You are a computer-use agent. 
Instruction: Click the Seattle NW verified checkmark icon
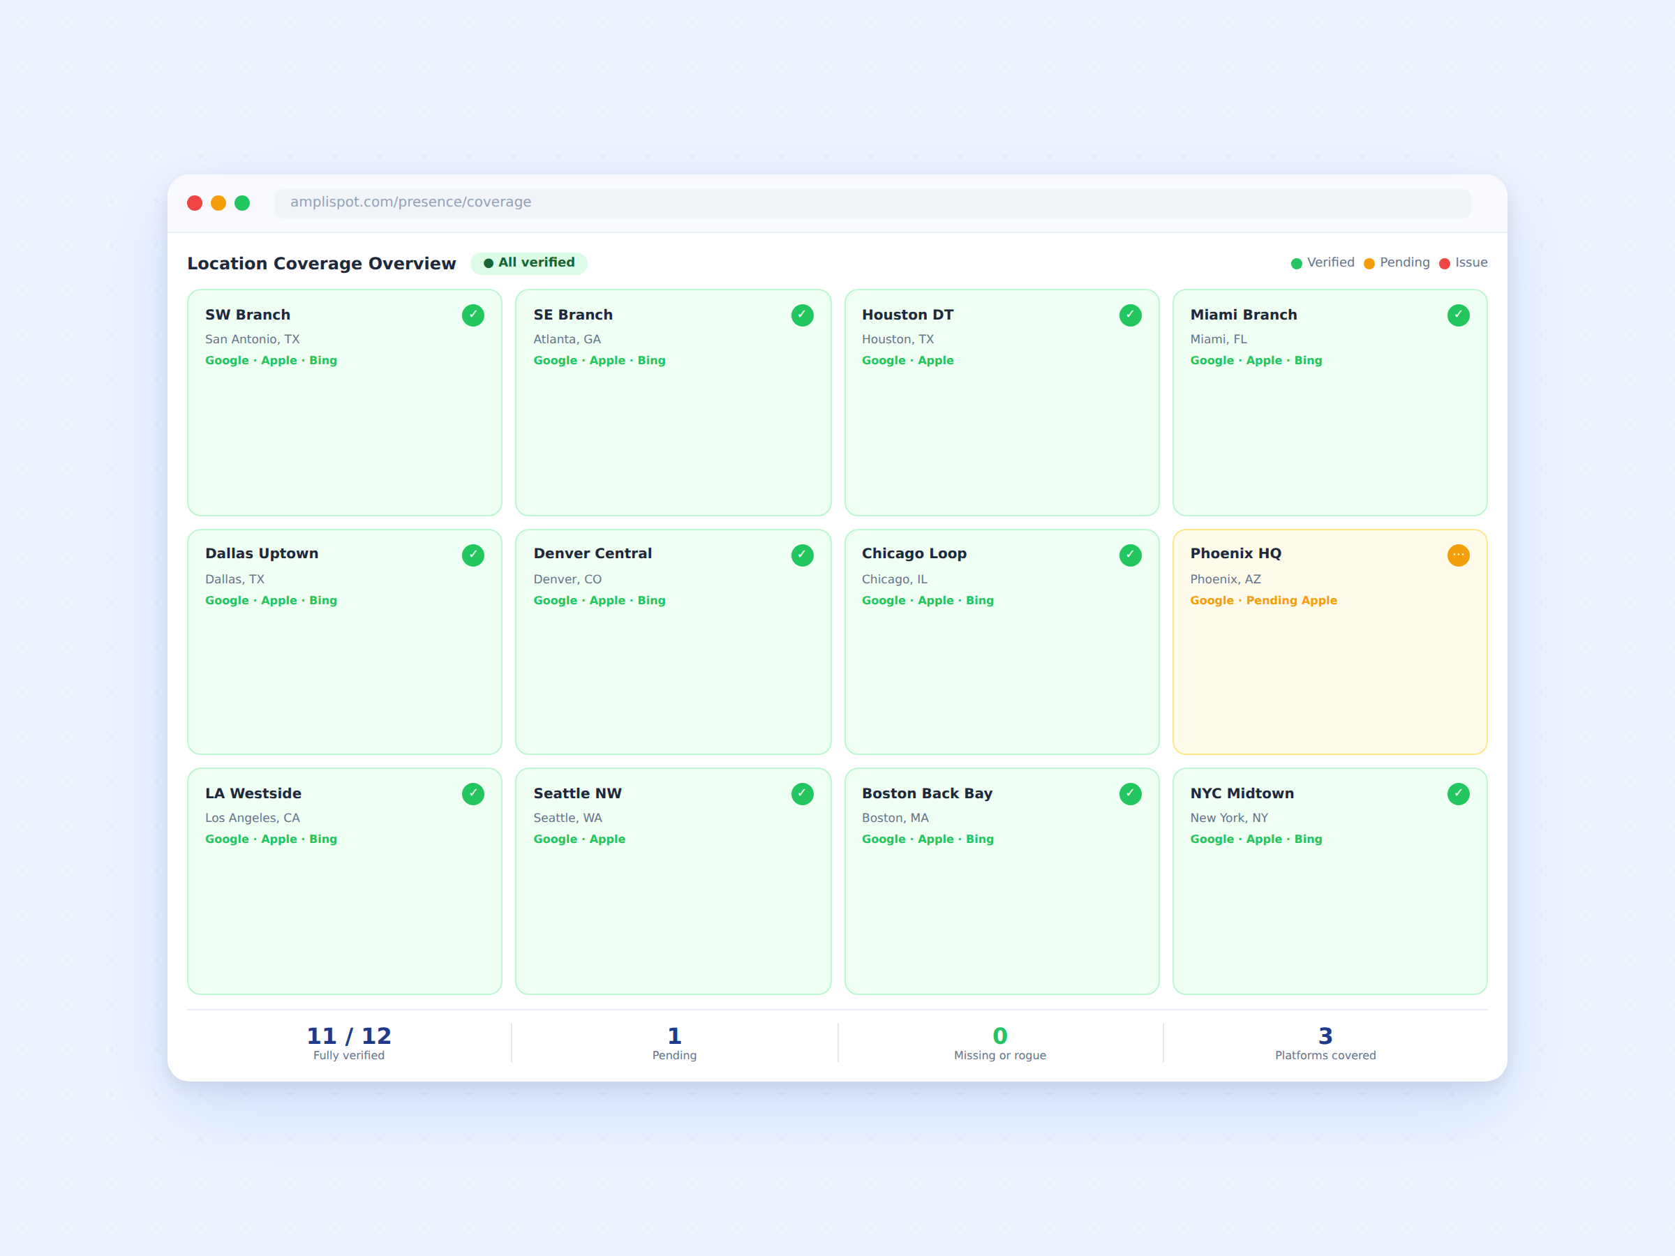[802, 793]
